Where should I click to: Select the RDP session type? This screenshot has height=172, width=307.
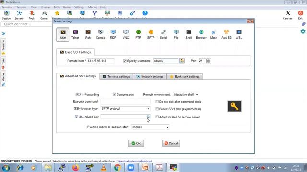(113, 34)
